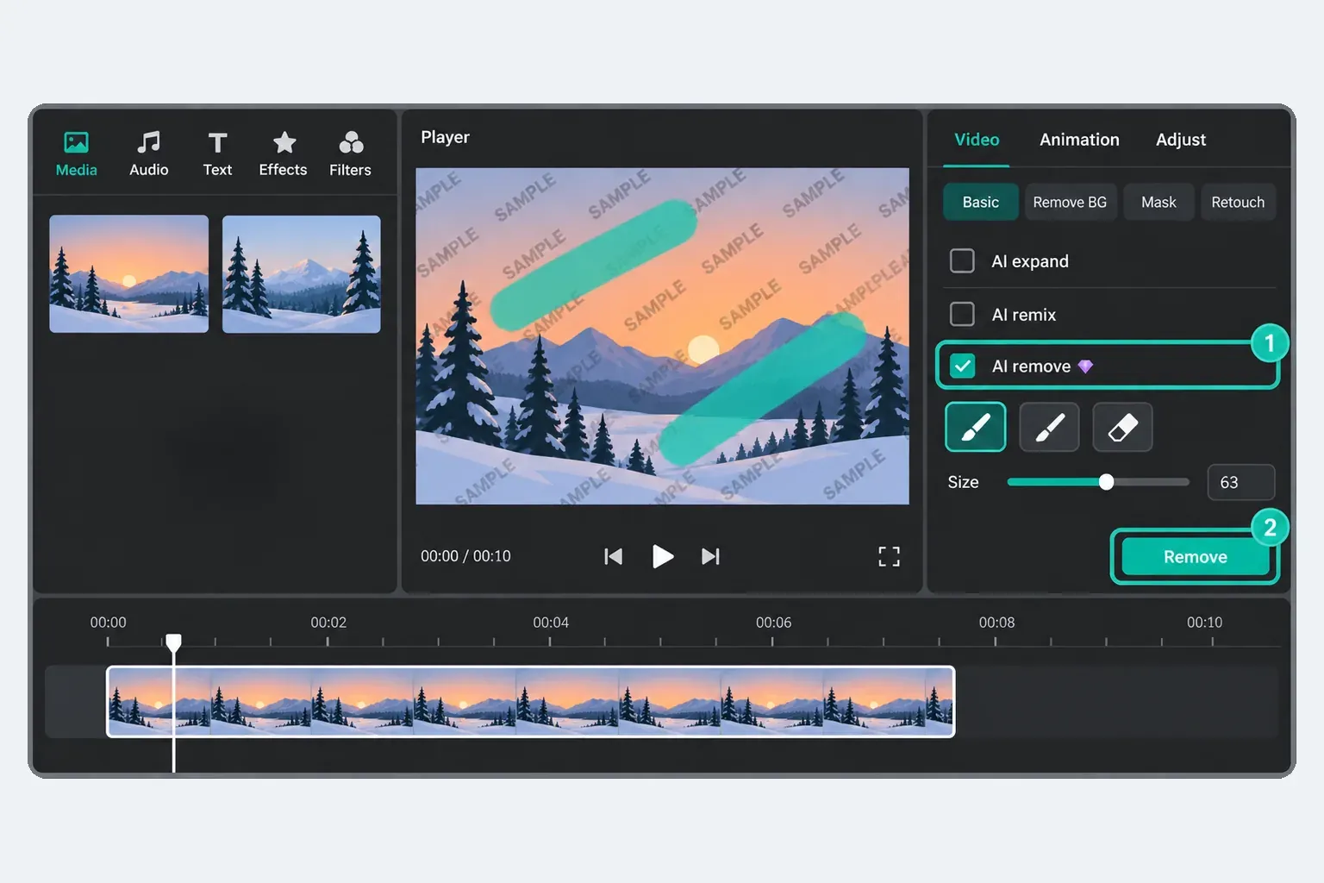Click the video preview canvas

(662, 335)
